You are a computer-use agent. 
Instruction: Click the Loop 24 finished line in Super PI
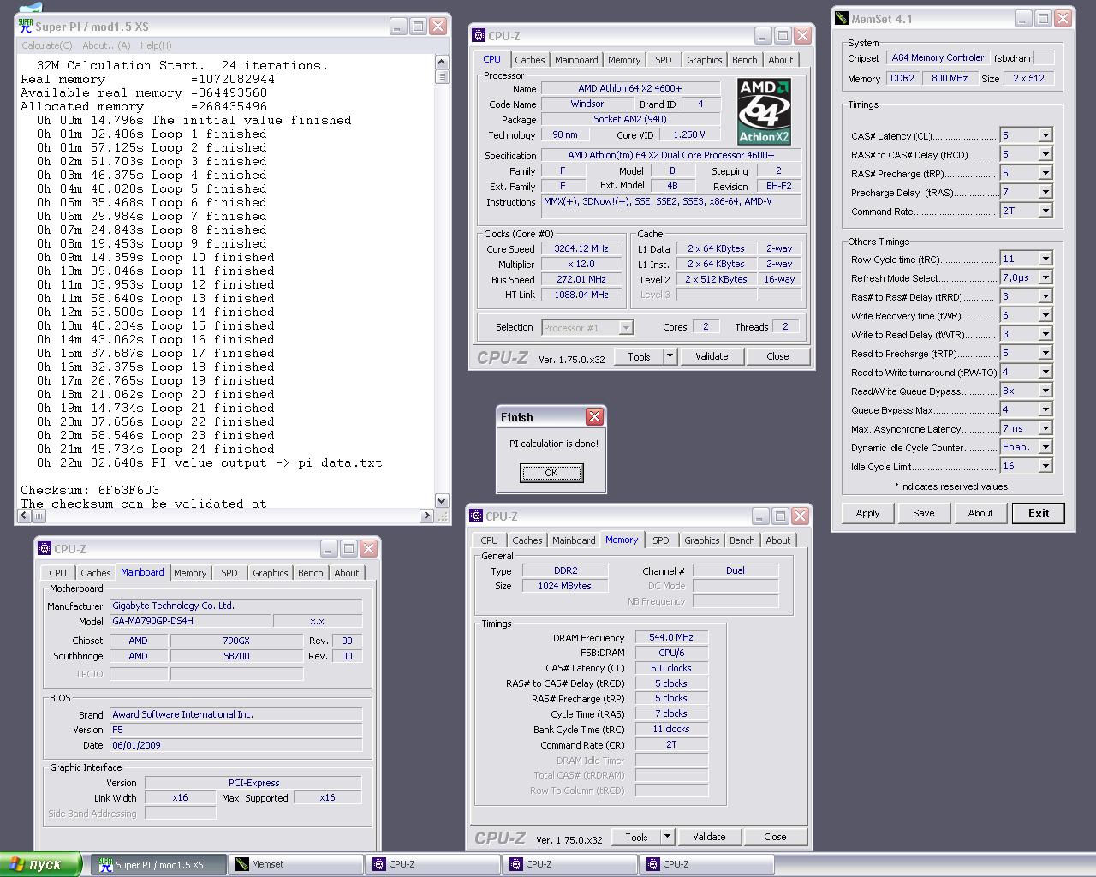pyautogui.click(x=156, y=450)
